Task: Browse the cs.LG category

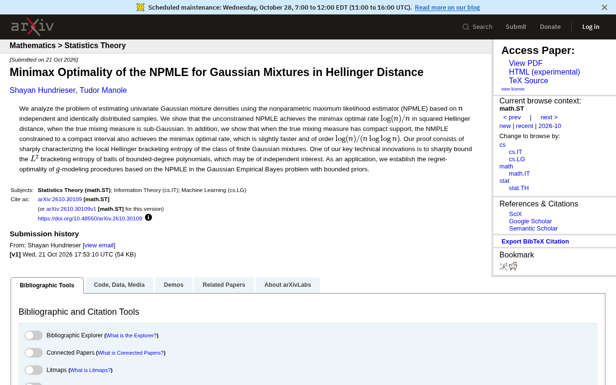Action: point(517,159)
